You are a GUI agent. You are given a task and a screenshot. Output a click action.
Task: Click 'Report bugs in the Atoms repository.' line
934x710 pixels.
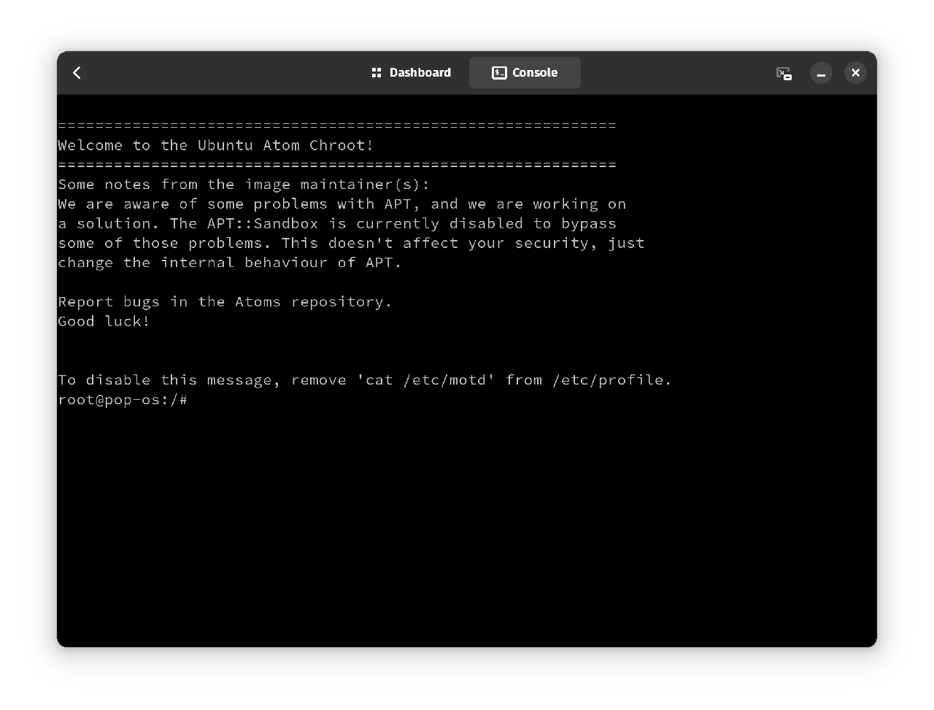tap(225, 302)
